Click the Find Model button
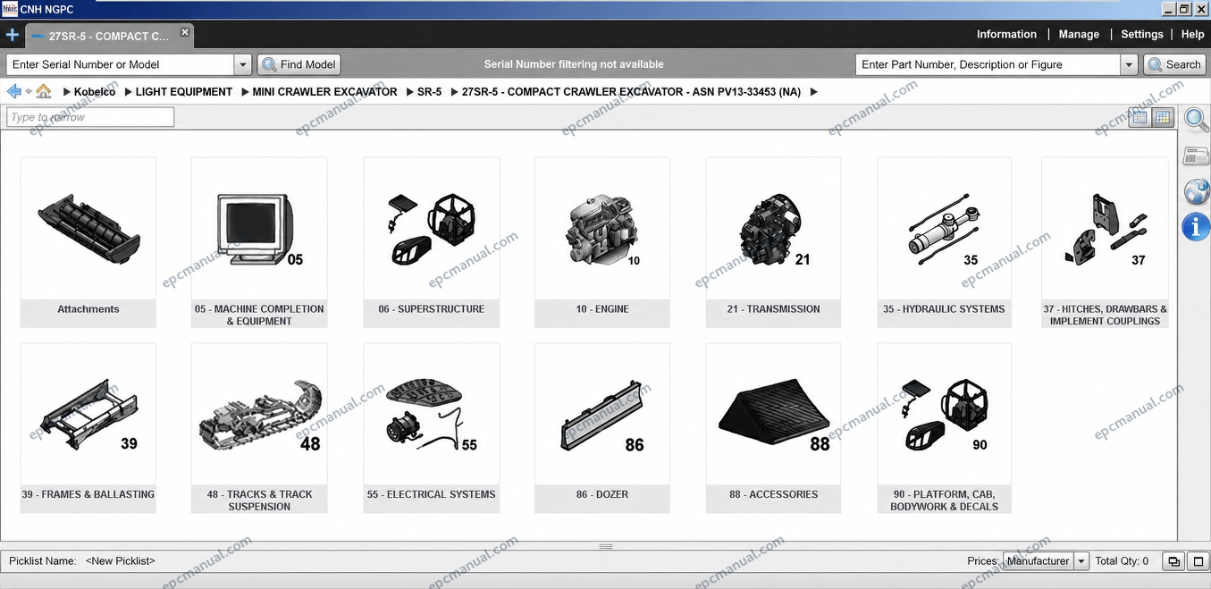The width and height of the screenshot is (1211, 589). pos(299,64)
